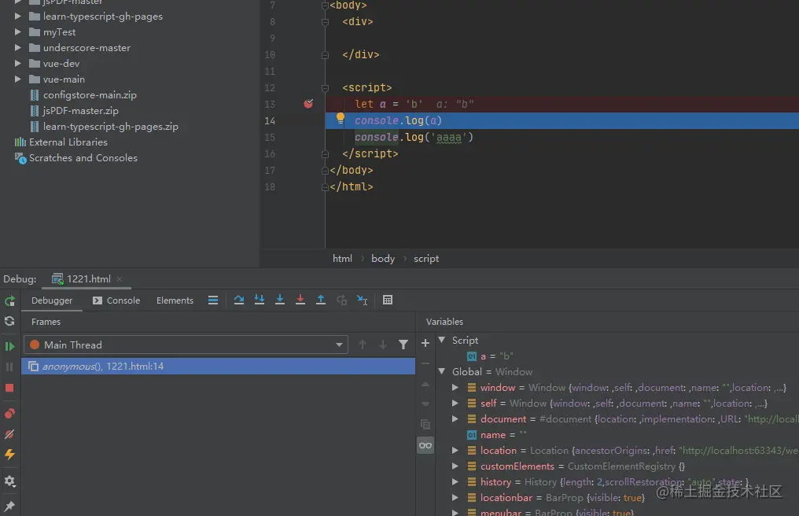Close the 1221.html debug tab

(x=120, y=279)
